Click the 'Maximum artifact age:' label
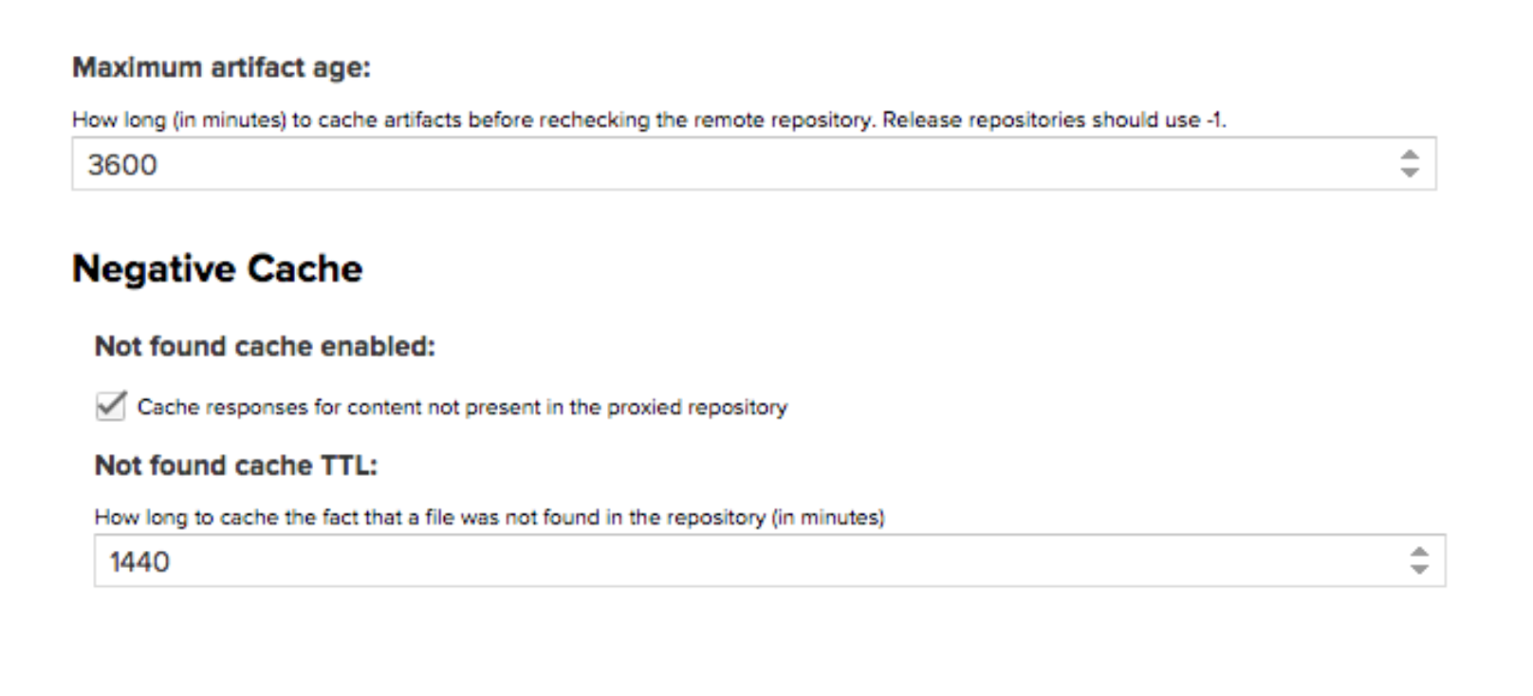Image resolution: width=1533 pixels, height=696 pixels. [x=221, y=68]
